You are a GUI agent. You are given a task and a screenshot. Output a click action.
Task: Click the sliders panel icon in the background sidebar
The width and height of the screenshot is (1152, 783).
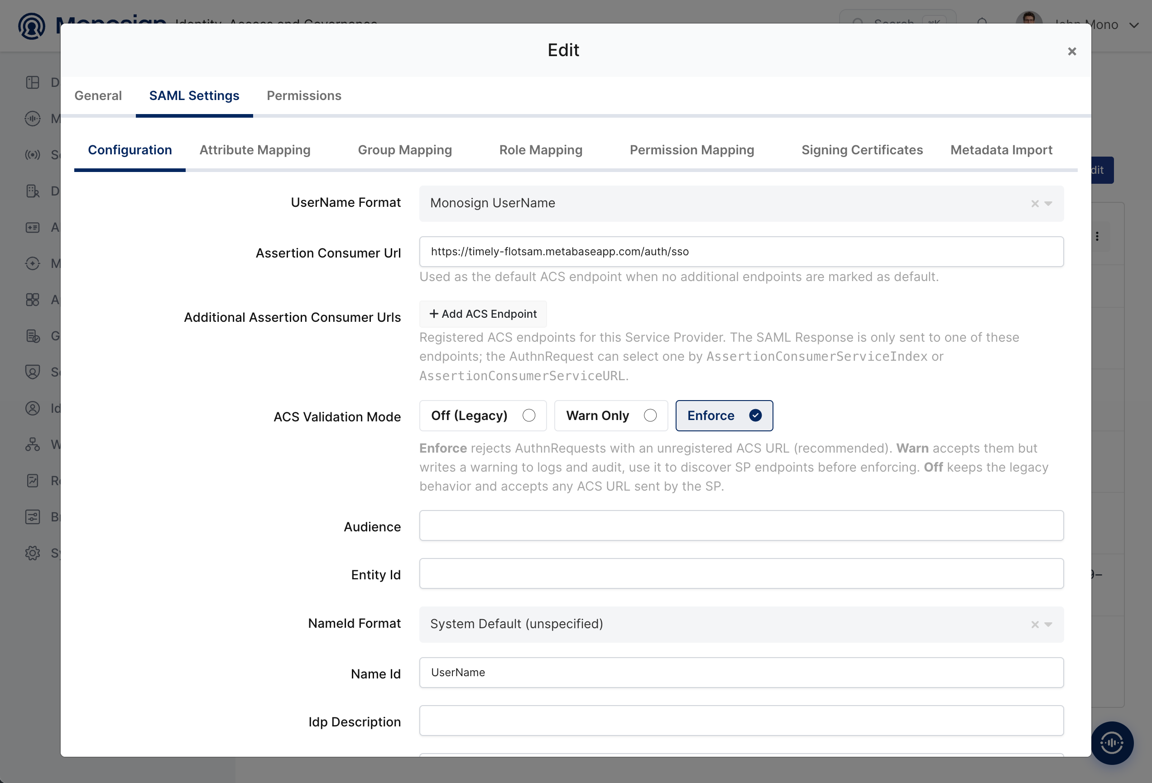tap(33, 517)
